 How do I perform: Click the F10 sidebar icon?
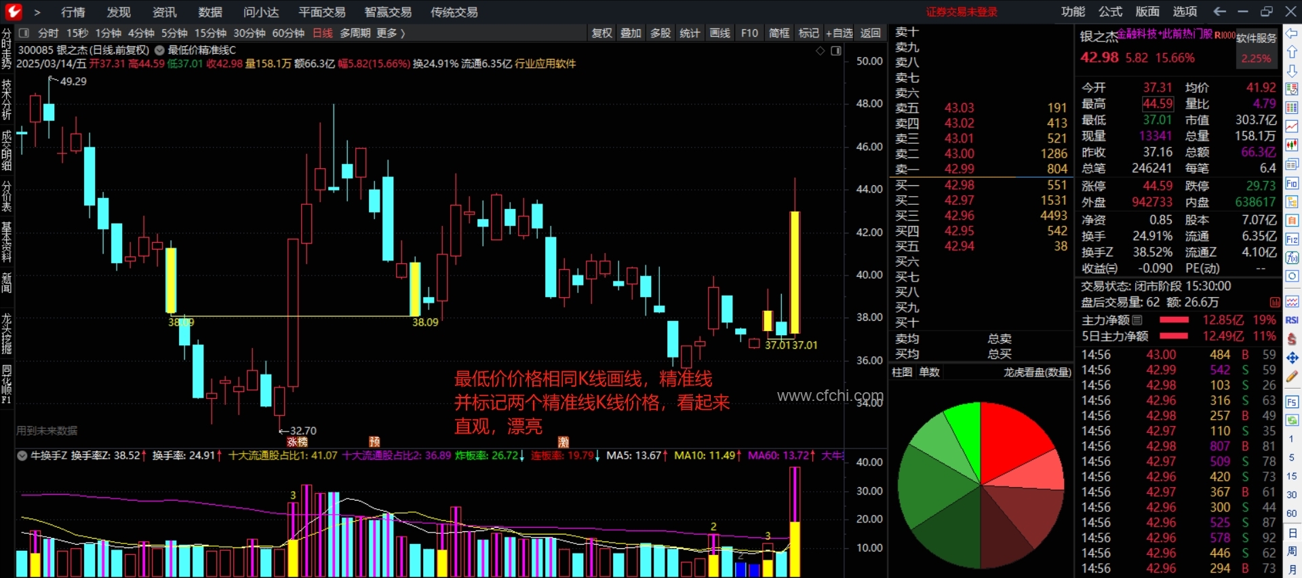coord(1292,183)
